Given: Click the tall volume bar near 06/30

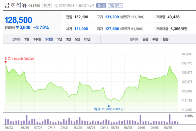Looking at the screenshot, I should pos(27,120).
